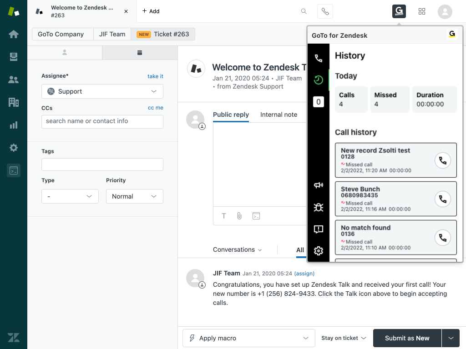This screenshot has width=466, height=349.
Task: Click the bug report icon in GoTo
Action: point(319,207)
